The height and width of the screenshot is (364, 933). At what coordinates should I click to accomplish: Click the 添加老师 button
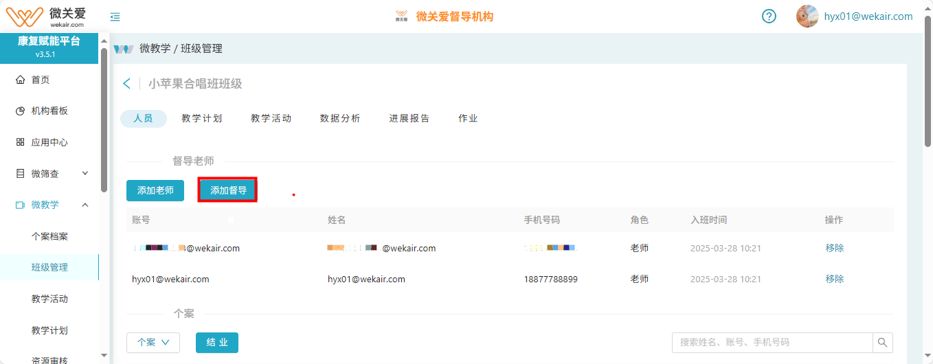pyautogui.click(x=155, y=190)
